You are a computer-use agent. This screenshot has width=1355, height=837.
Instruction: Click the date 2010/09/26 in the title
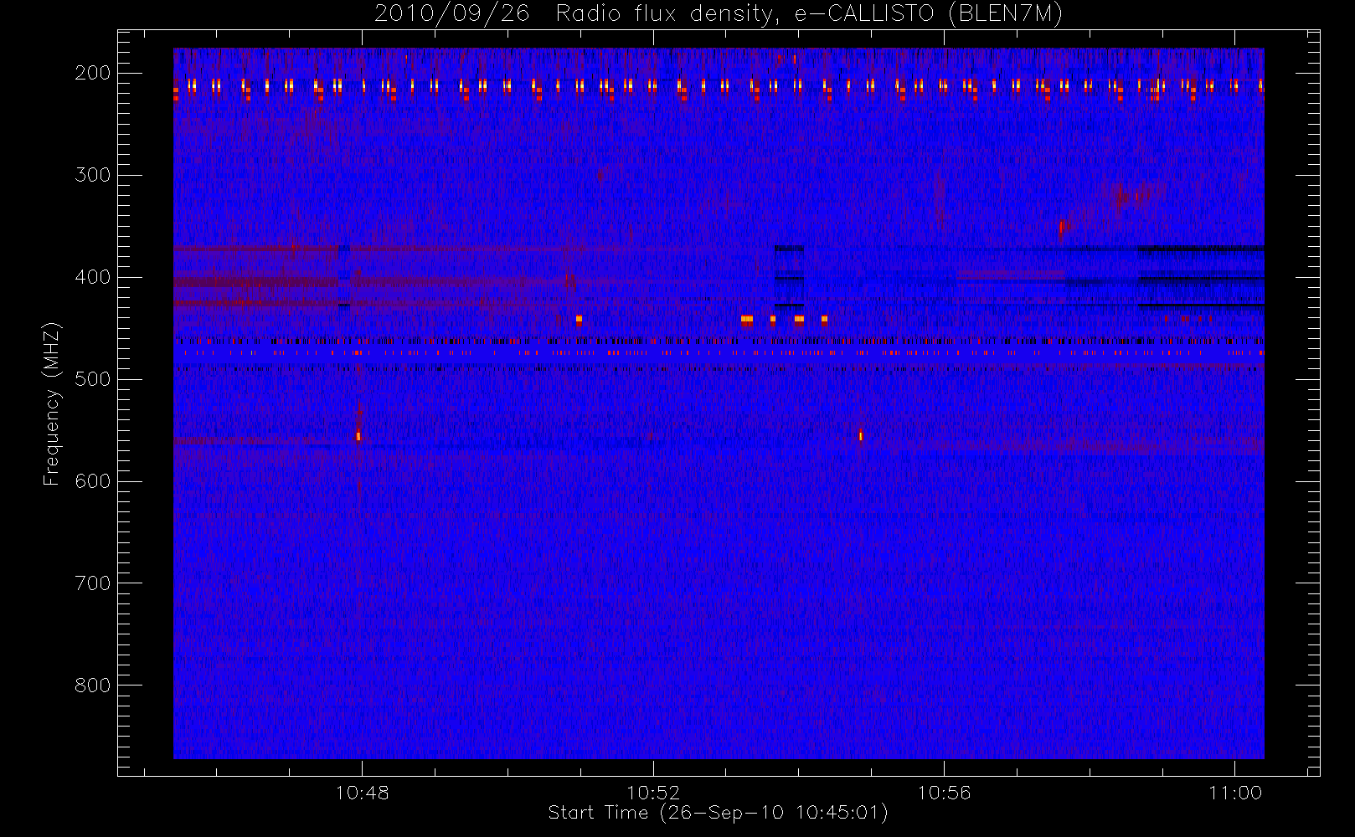pos(452,14)
